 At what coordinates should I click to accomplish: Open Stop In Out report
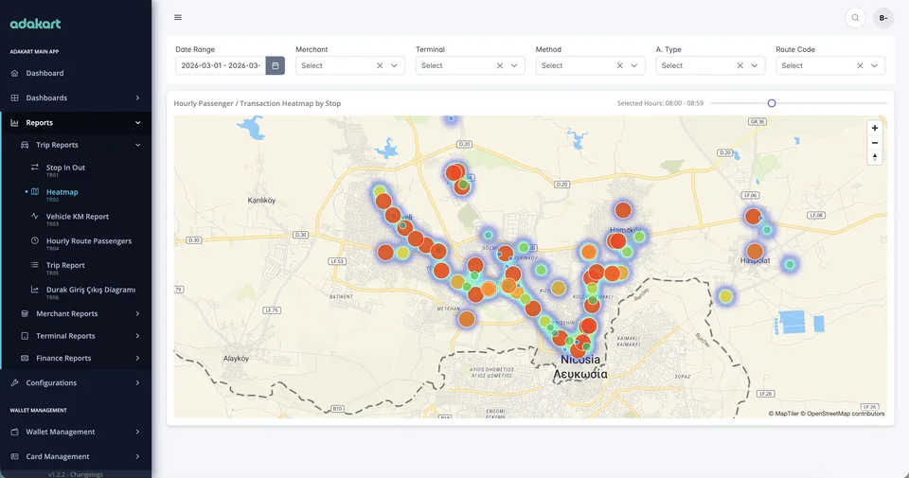65,168
